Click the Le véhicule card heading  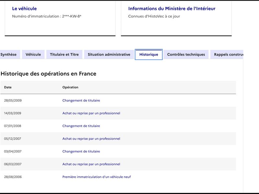pos(25,9)
